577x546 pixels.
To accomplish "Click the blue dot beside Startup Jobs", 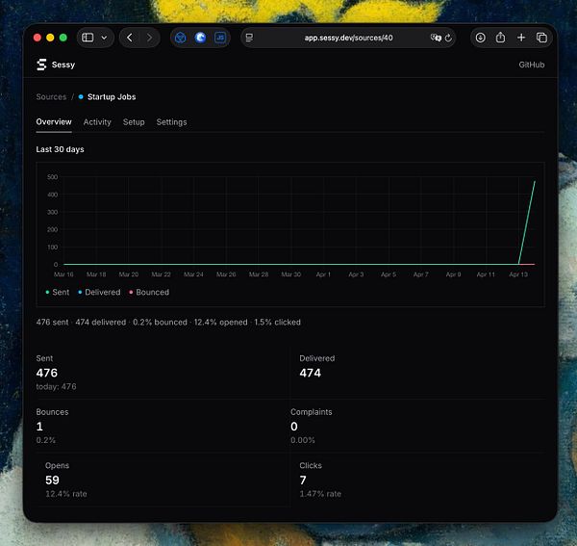I will (x=81, y=97).
